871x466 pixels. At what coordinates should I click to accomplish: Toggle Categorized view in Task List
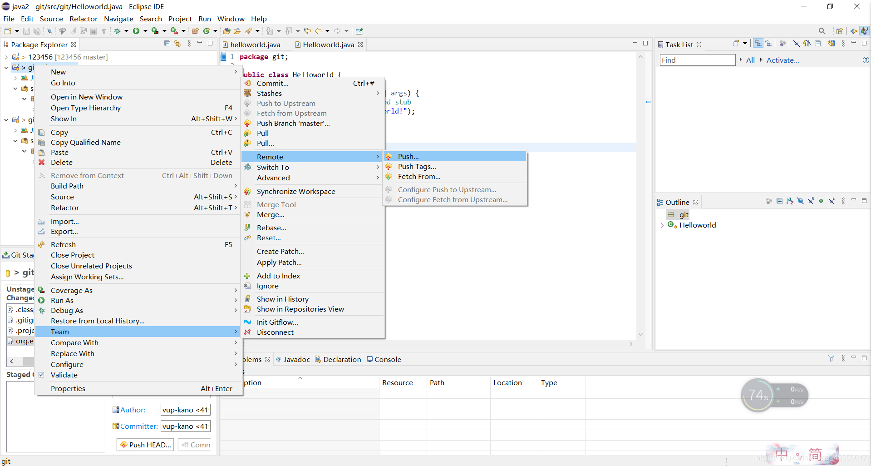point(758,44)
